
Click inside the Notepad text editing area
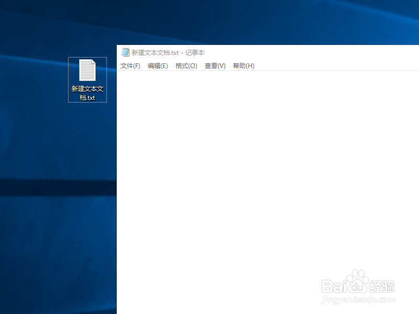(268, 193)
